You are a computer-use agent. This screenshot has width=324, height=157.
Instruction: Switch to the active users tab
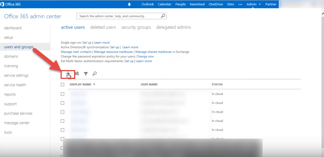coord(73,27)
